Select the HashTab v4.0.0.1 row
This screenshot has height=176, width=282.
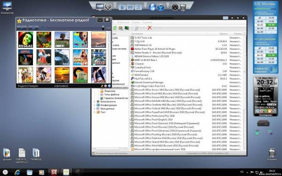[186, 79]
